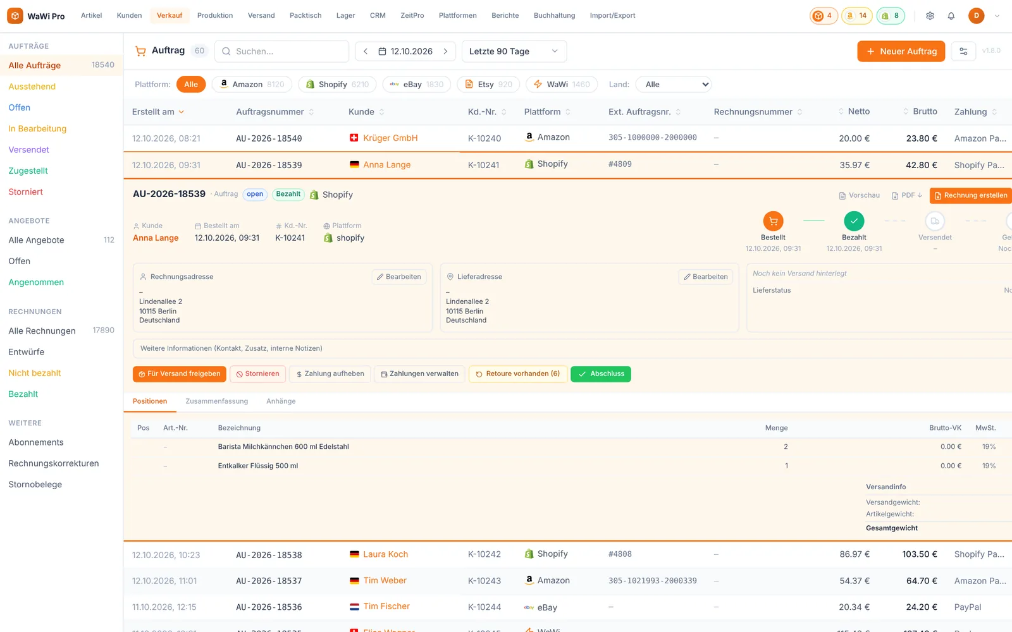Open customer Krüger GmbH link
Screen dimensions: 1012x632
pos(390,138)
